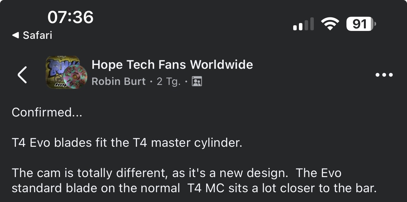Open the three-dot more options menu
407x202 pixels.
point(384,75)
